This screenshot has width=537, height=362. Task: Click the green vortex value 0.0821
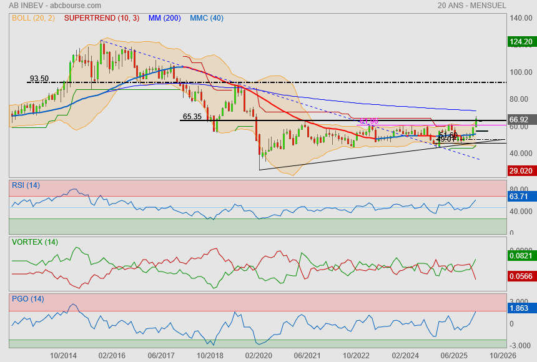[x=521, y=255]
